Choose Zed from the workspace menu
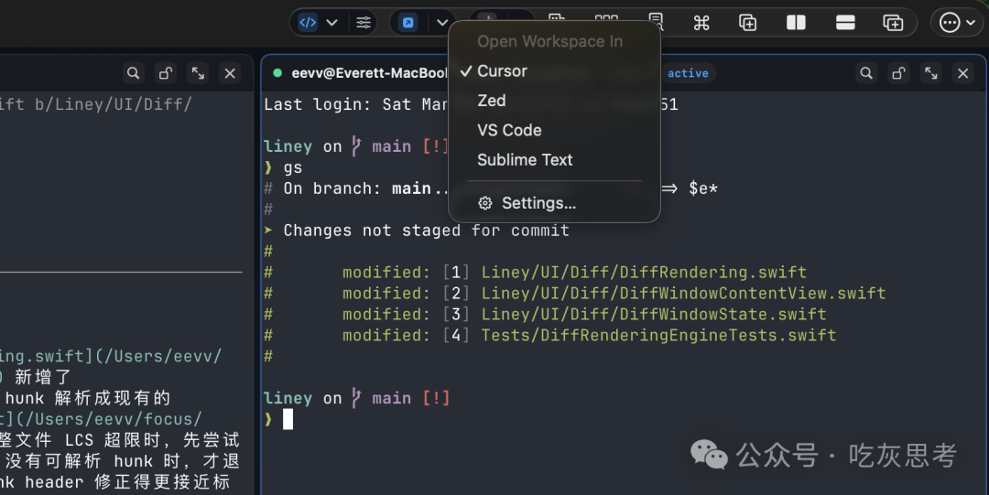The width and height of the screenshot is (989, 495). tap(492, 101)
